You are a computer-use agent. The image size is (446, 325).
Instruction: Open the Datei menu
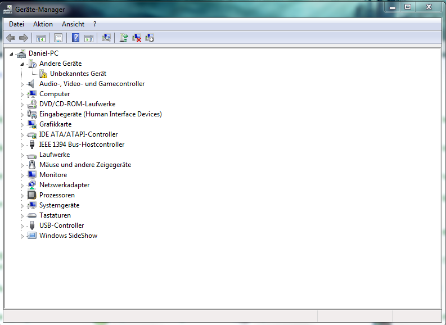coord(16,24)
